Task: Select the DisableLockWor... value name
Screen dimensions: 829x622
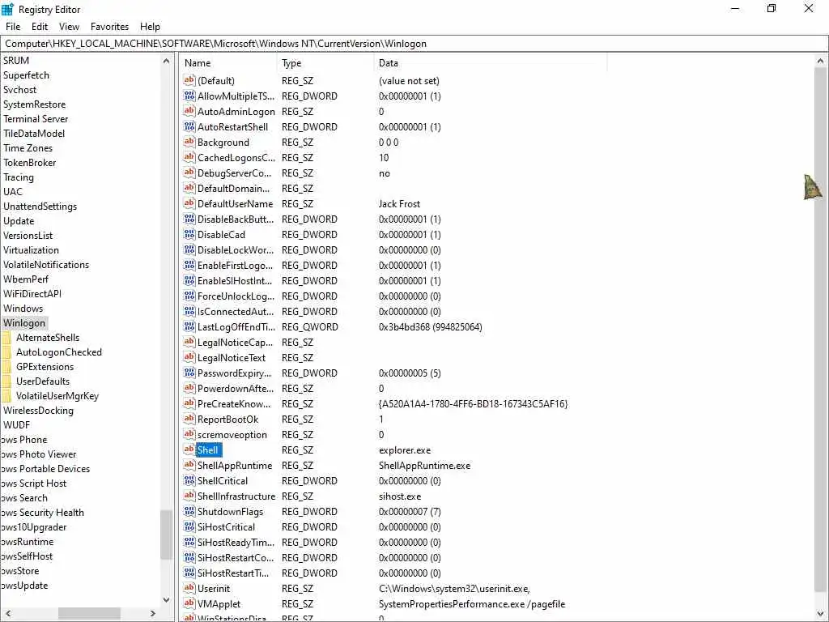Action: tap(236, 249)
